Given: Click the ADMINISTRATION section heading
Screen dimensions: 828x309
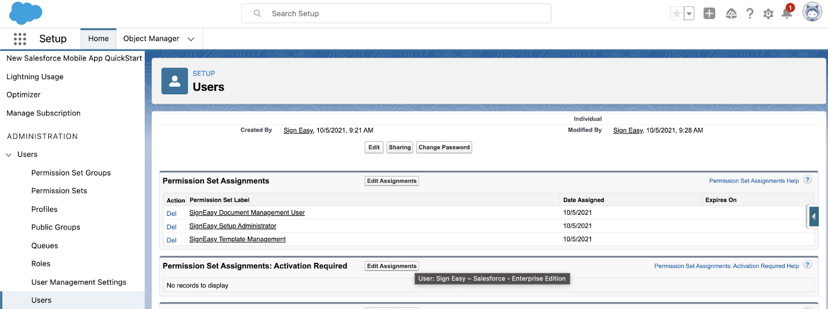Looking at the screenshot, I should pos(42,137).
